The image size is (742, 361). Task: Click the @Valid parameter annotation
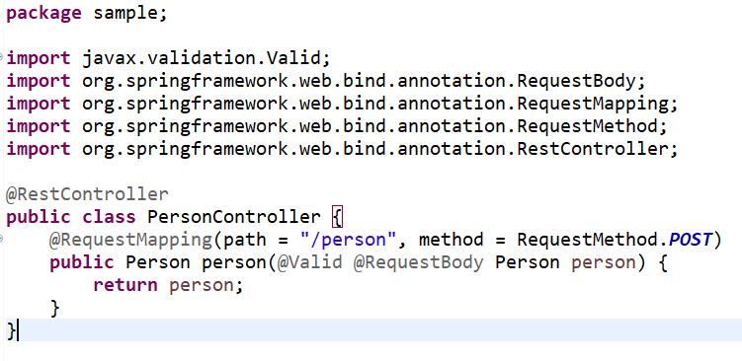tap(309, 262)
